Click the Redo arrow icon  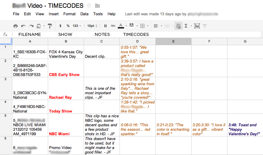point(31,26)
